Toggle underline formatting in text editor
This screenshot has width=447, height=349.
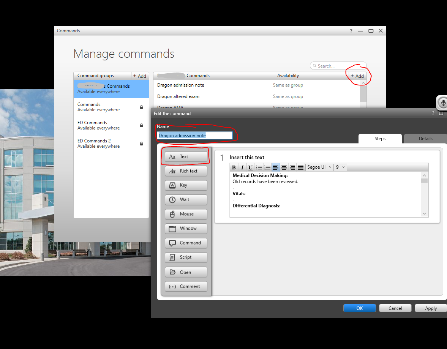click(x=251, y=167)
